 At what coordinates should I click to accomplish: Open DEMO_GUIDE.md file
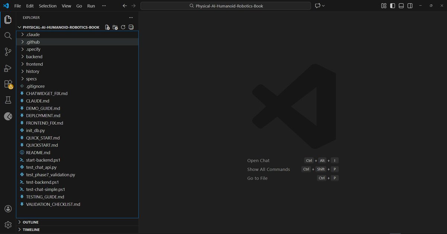77,108
